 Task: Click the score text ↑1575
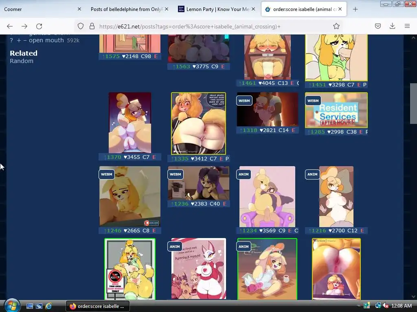(x=111, y=56)
